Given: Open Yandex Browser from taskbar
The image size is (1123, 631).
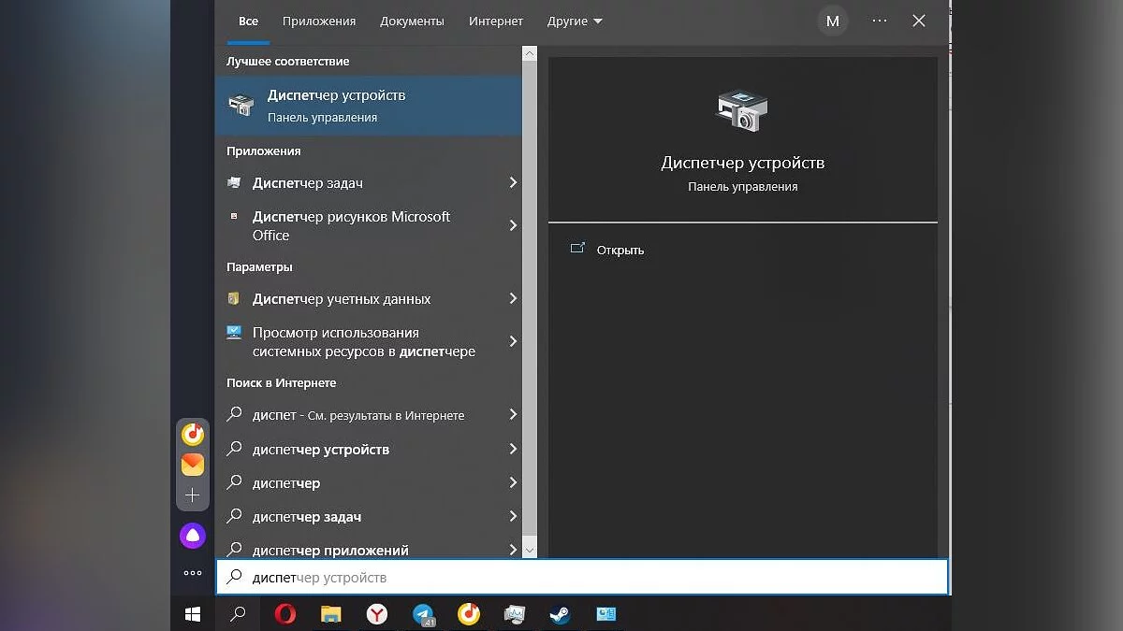Looking at the screenshot, I should pos(376,614).
